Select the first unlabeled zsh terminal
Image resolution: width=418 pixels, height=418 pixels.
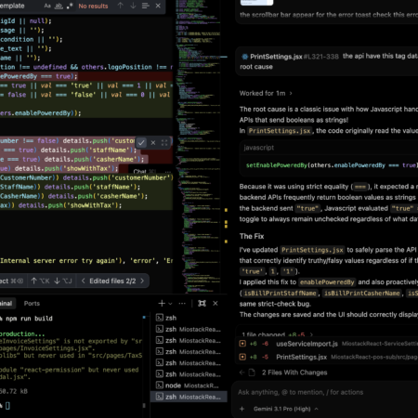(x=189, y=318)
